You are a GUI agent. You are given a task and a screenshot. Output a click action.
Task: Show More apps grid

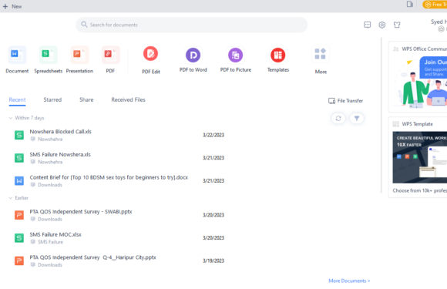[321, 59]
